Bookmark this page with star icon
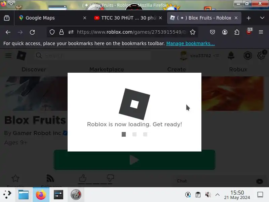This screenshot has height=202, width=269. [193, 32]
